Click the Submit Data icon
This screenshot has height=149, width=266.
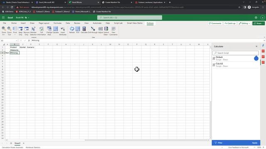coord(106,31)
